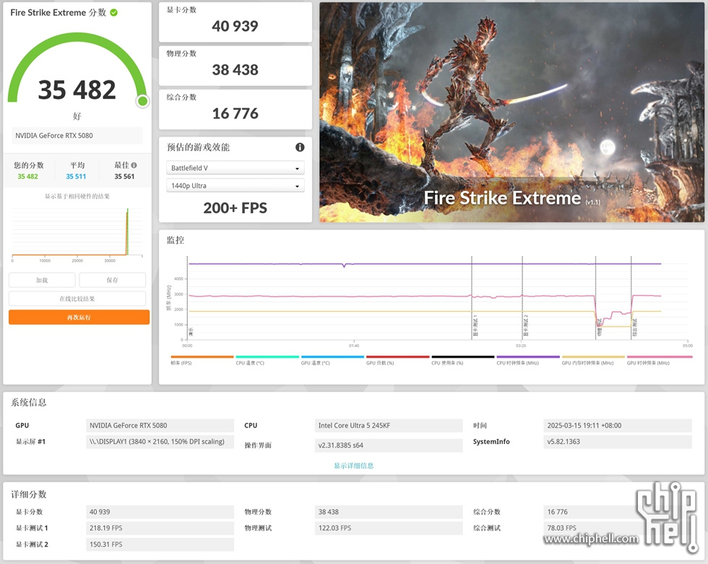
Task: Click the 您的分数 value 35 482
Action: 28,176
